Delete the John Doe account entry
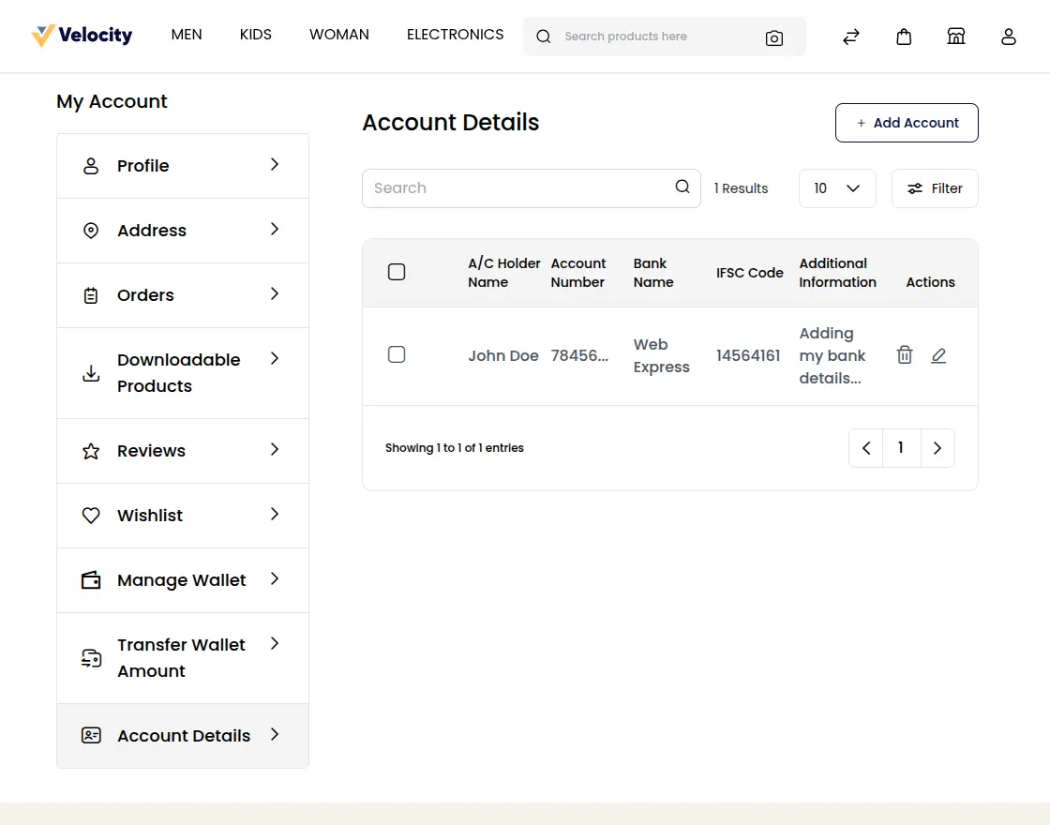Screen dimensions: 1050x825 tap(904, 355)
